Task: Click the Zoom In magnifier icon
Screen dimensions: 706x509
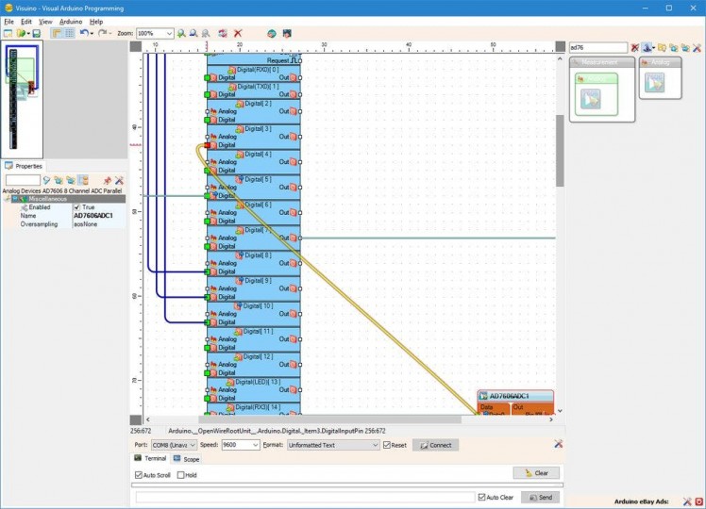Action: pos(181,33)
